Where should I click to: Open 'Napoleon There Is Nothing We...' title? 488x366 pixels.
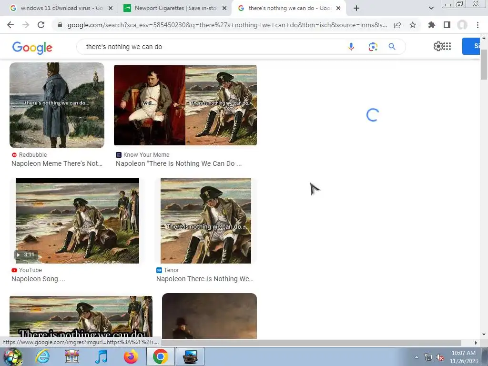[x=205, y=279]
